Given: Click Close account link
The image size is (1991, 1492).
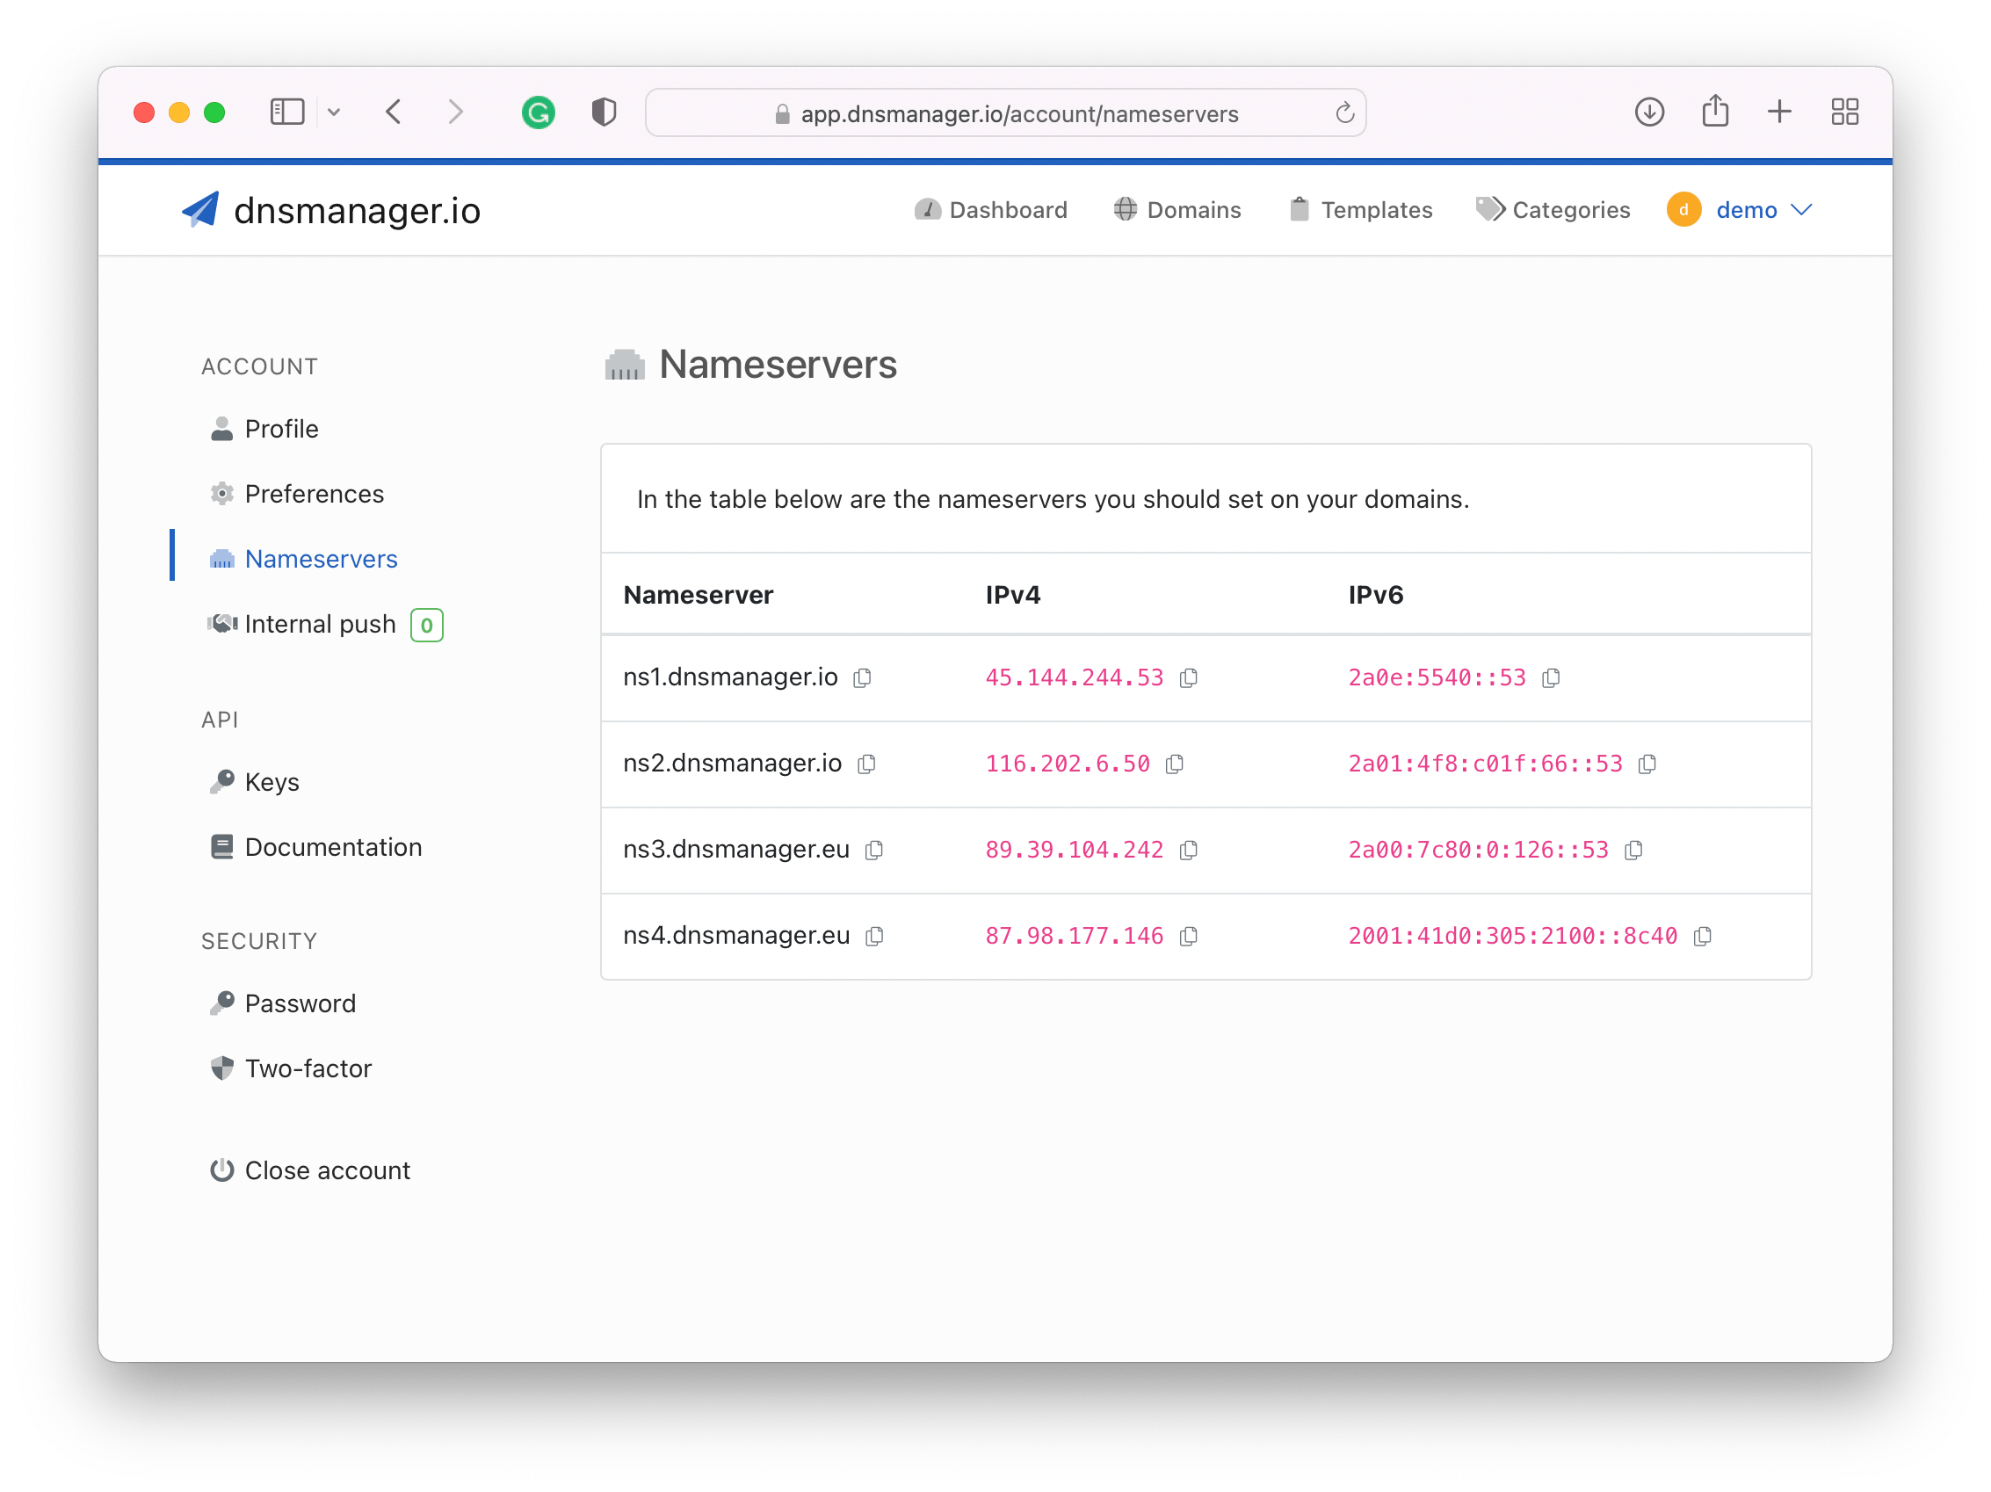Looking at the screenshot, I should (x=309, y=1170).
